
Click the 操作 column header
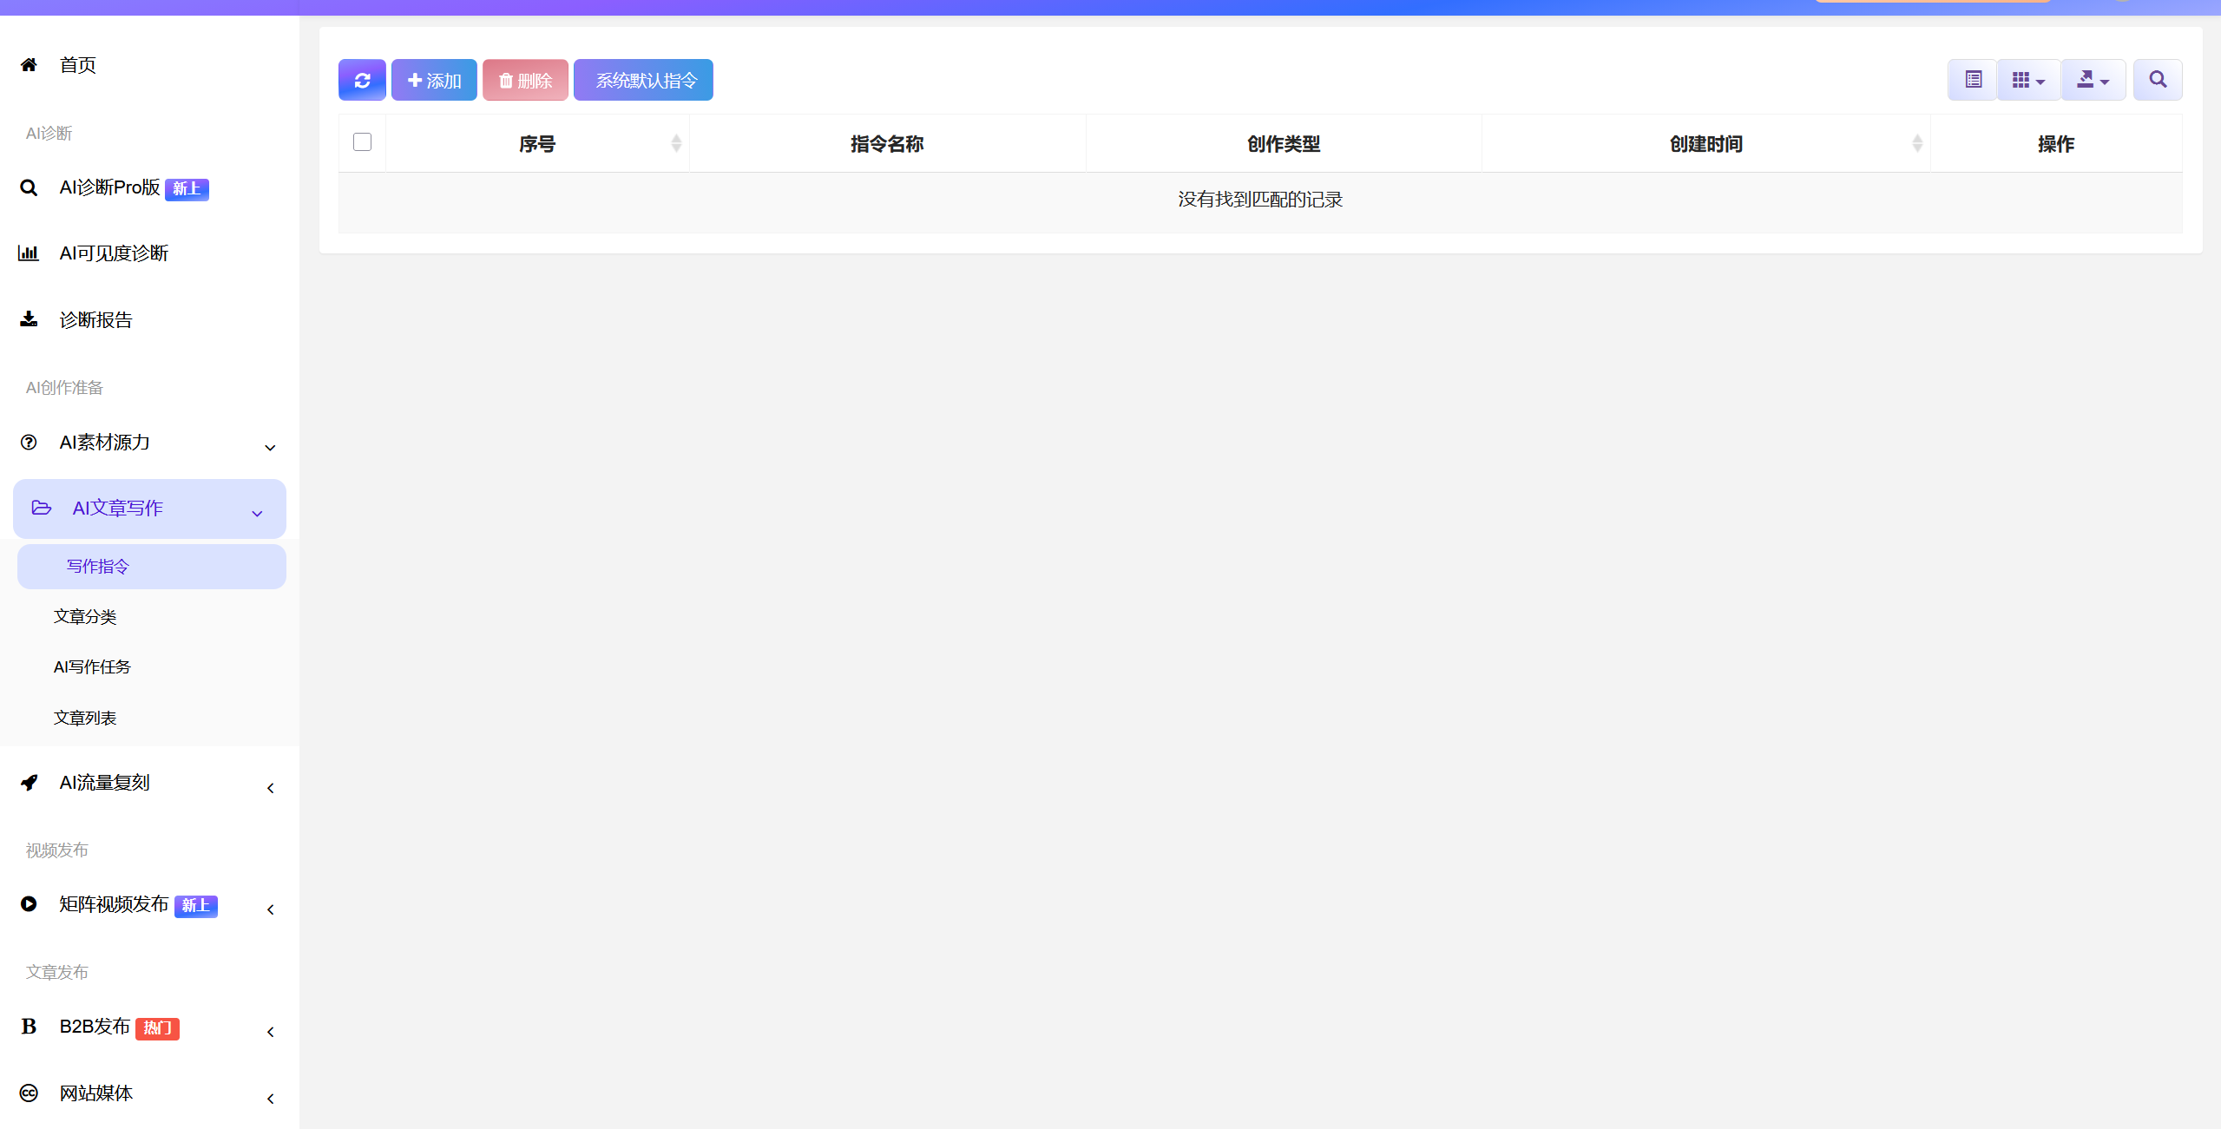[x=2056, y=144]
